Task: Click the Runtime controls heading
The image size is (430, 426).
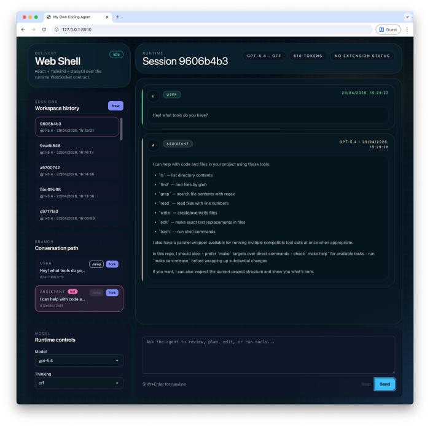Action: pos(55,340)
